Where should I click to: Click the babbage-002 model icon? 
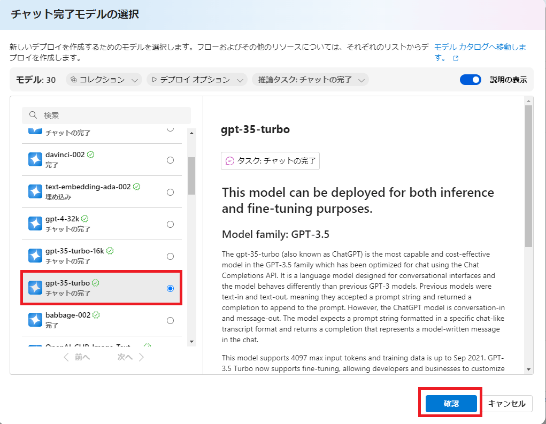(35, 320)
